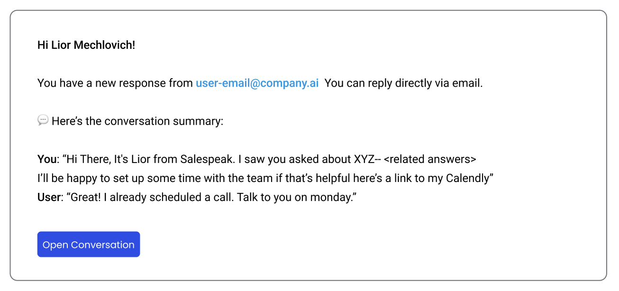This screenshot has height=291, width=619.
Task: Select the bold "User" speaker label
Action: pyautogui.click(x=49, y=197)
